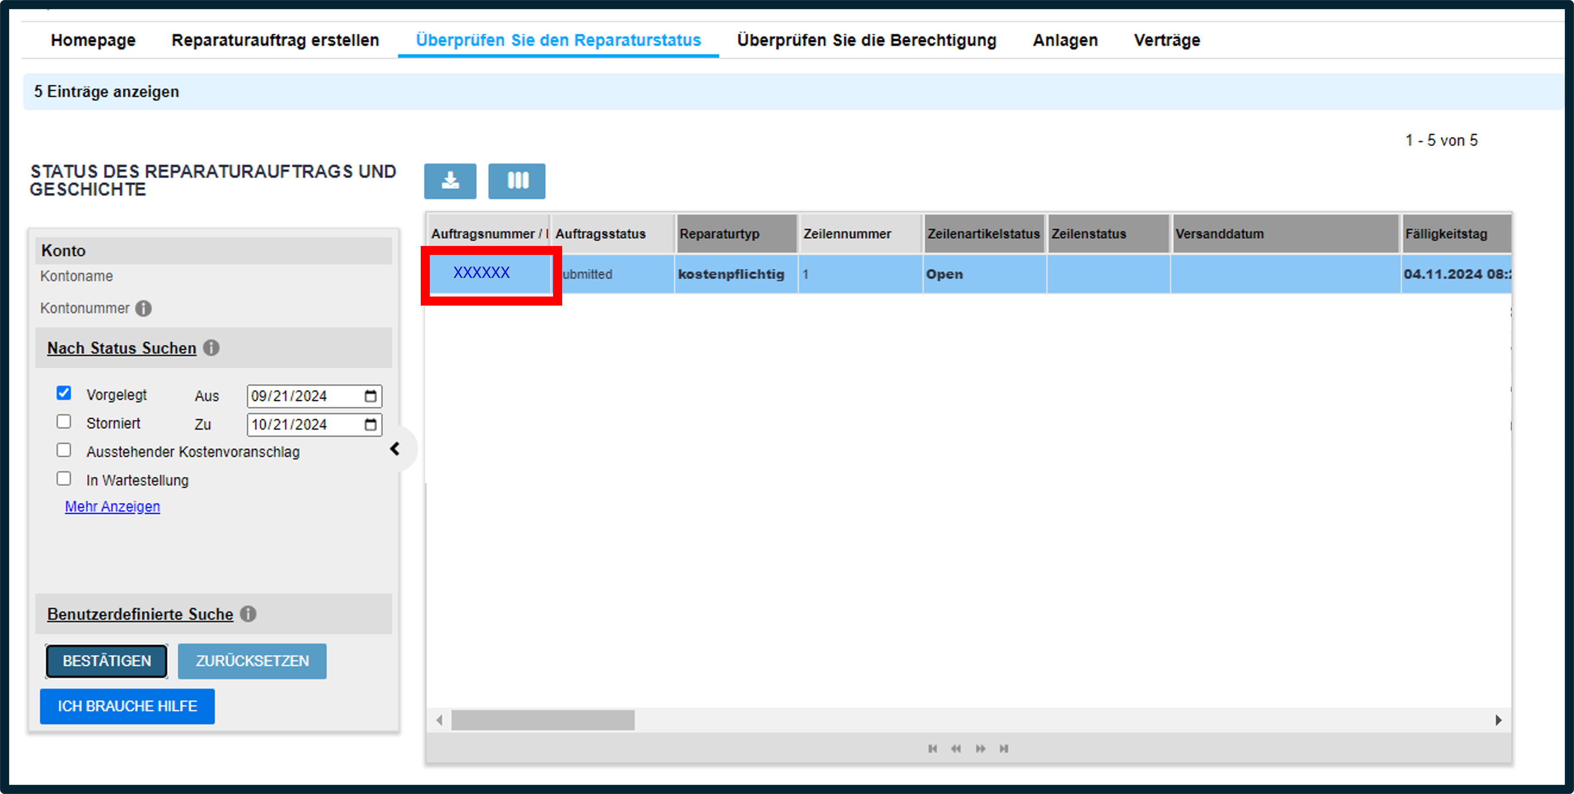Viewport: 1574px width, 794px height.
Task: Collapse the search sidebar with chevron
Action: 395,449
